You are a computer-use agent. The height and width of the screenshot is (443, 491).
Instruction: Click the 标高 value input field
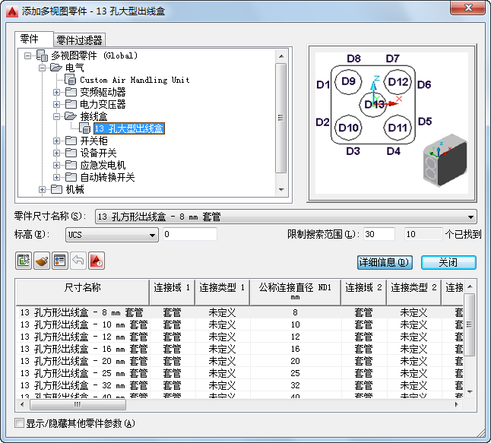[190, 234]
